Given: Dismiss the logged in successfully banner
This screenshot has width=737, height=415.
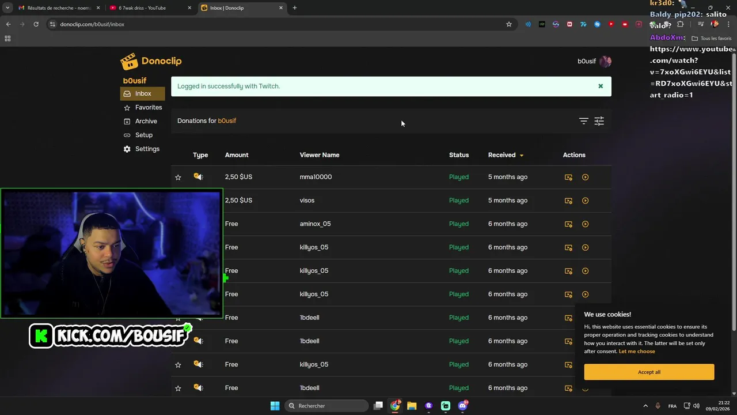Looking at the screenshot, I should [x=601, y=86].
